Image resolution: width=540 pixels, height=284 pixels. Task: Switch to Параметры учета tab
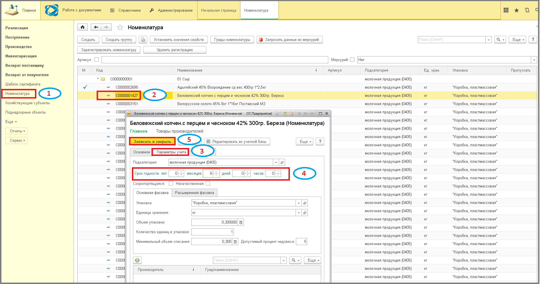[x=171, y=152]
